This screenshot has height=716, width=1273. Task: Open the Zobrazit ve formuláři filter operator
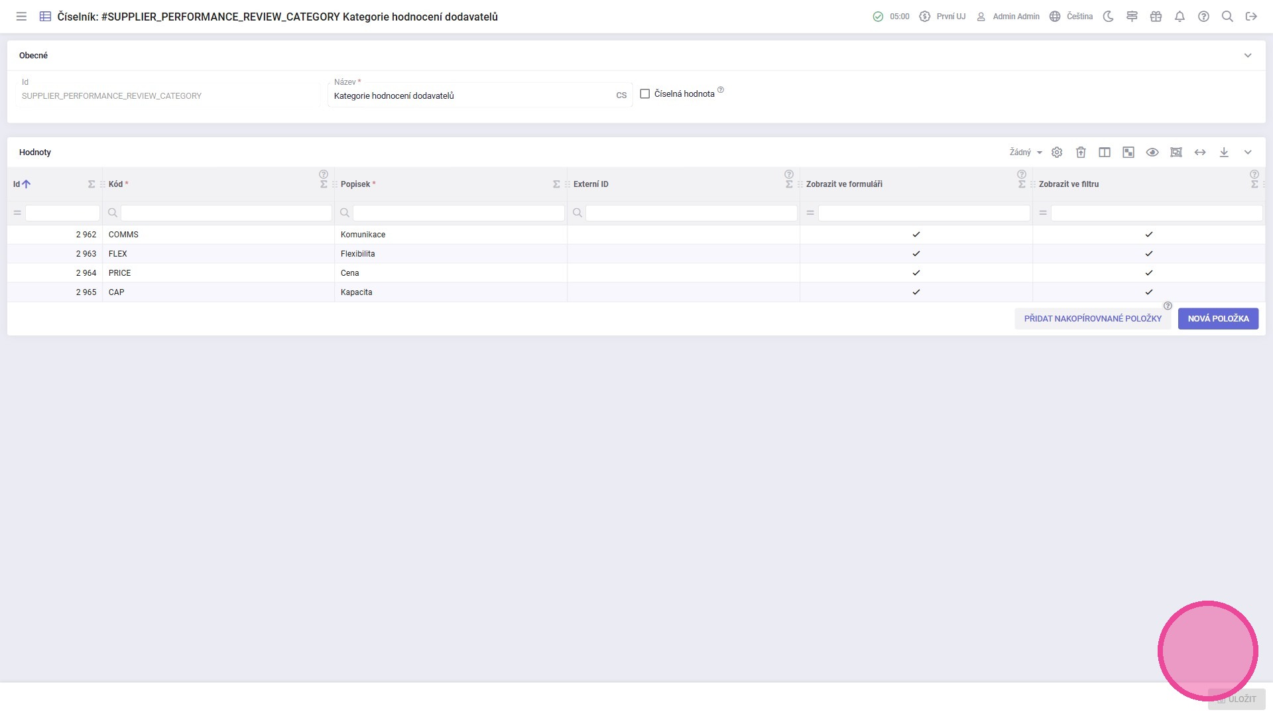click(x=810, y=213)
